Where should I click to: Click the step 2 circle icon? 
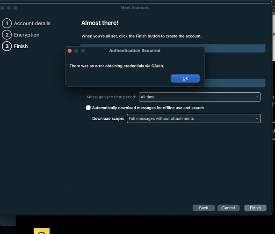[x=7, y=35]
